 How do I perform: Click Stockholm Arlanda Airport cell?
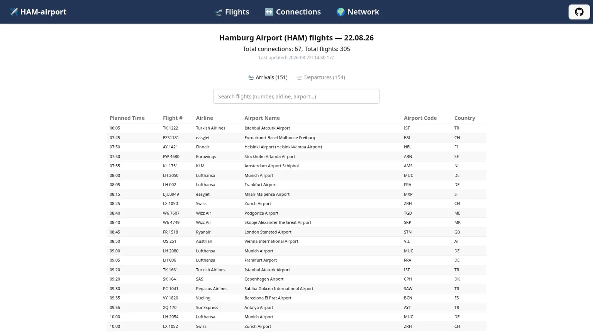tap(269, 156)
